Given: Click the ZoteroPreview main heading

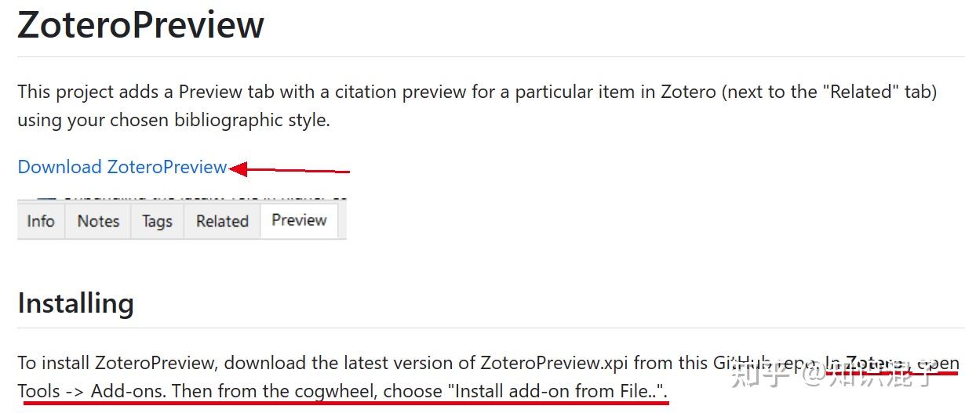Looking at the screenshot, I should 141,25.
